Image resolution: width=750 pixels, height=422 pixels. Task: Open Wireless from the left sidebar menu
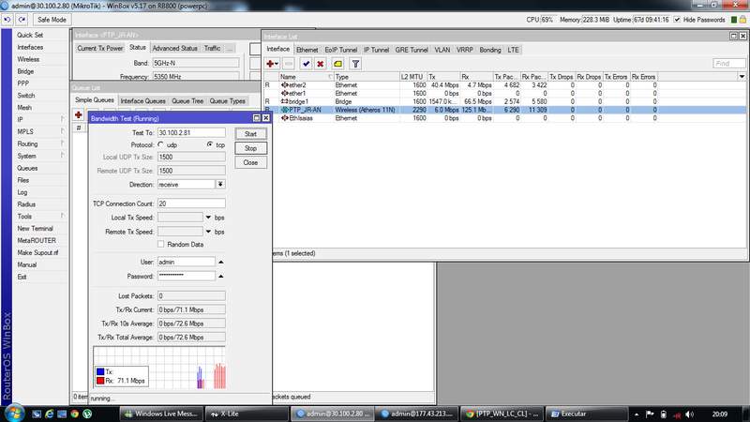(28, 58)
